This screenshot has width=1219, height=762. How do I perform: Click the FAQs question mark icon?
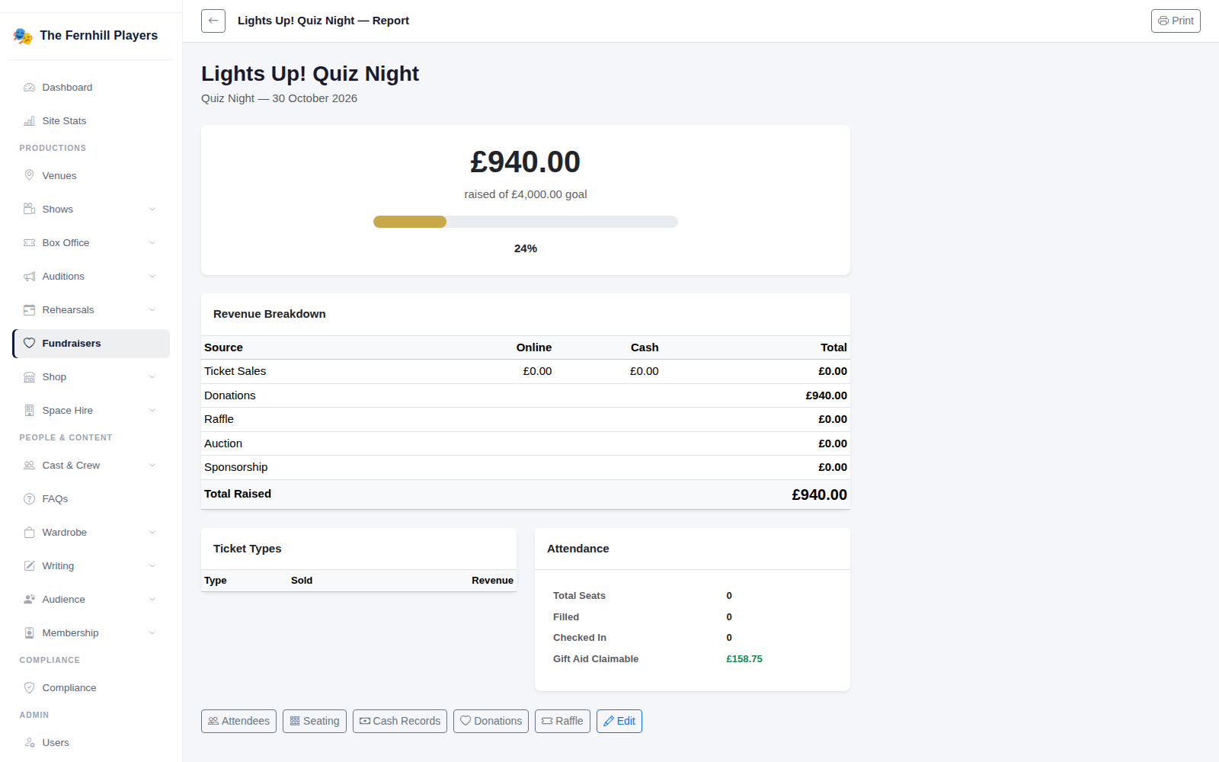point(29,499)
